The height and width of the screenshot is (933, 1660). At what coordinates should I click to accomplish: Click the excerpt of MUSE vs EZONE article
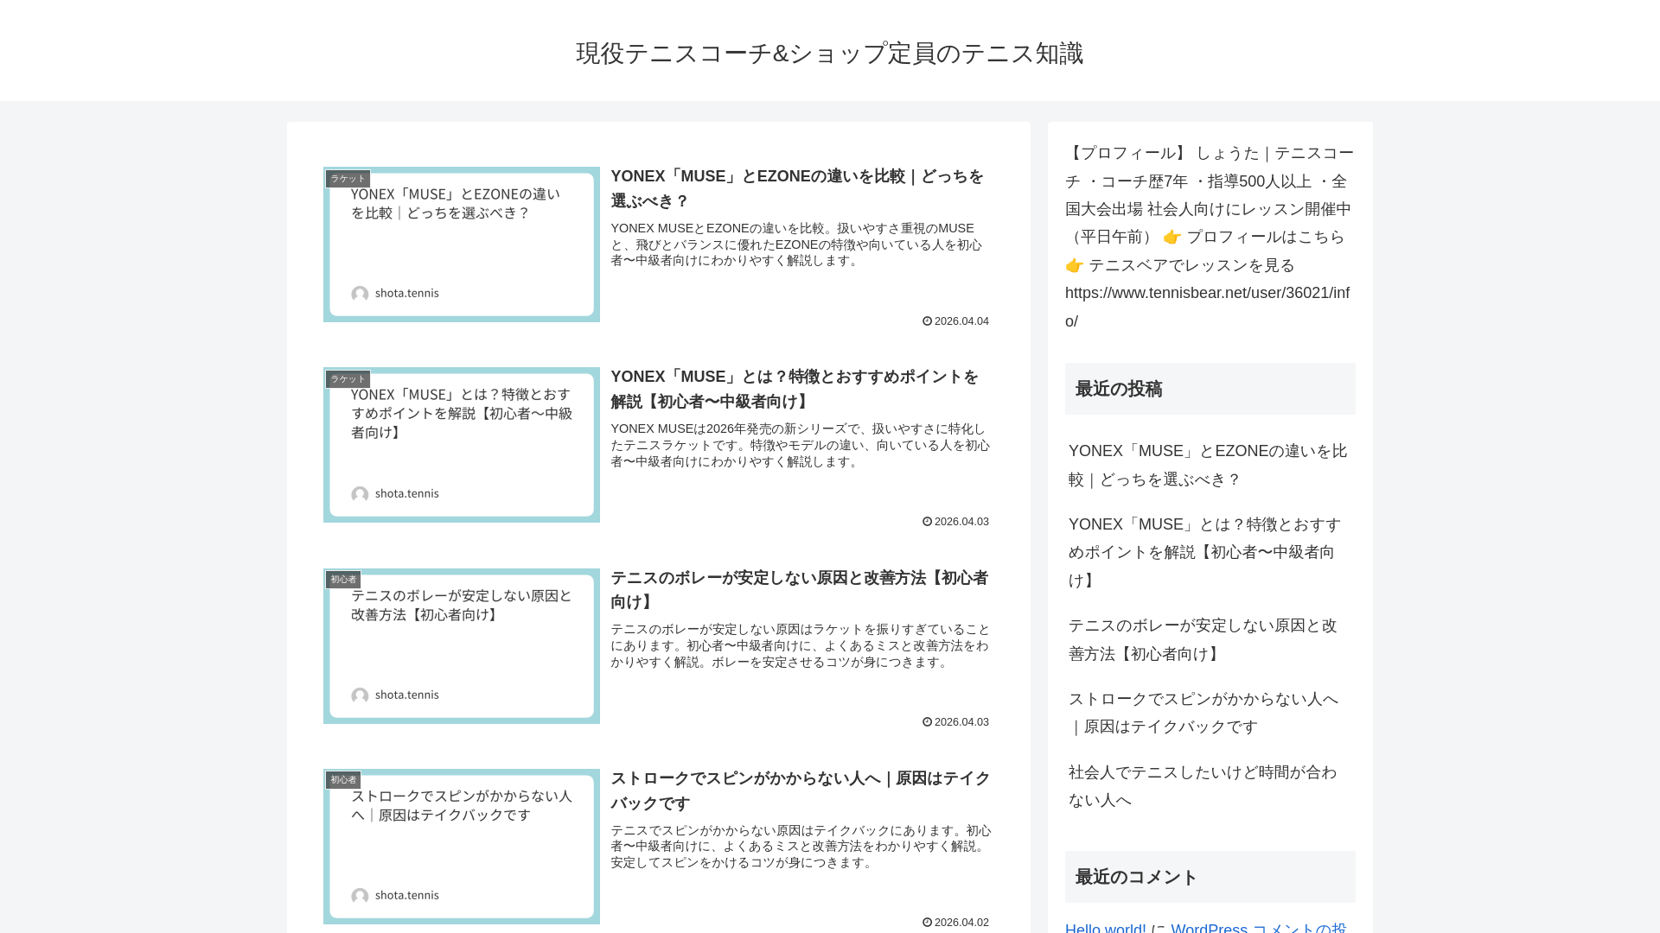tap(796, 244)
